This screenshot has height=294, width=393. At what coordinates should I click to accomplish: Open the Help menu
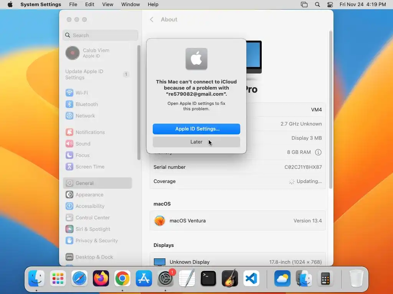point(153,5)
